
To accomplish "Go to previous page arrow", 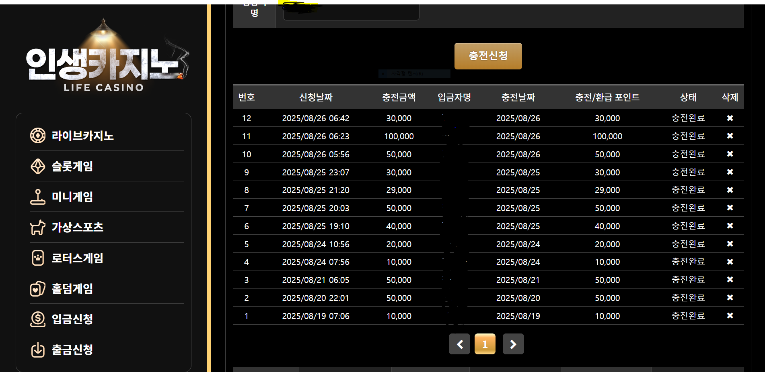I will (459, 344).
